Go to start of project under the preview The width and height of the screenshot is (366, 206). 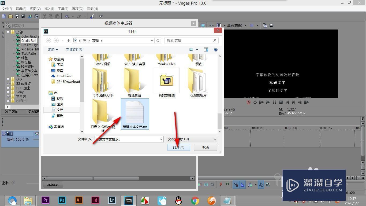(x=287, y=102)
